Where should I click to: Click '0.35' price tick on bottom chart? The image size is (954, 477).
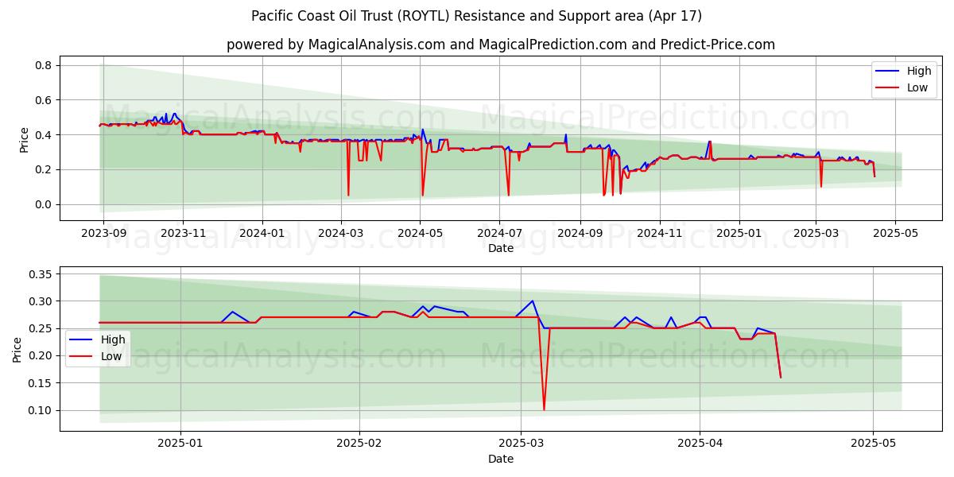coord(41,274)
